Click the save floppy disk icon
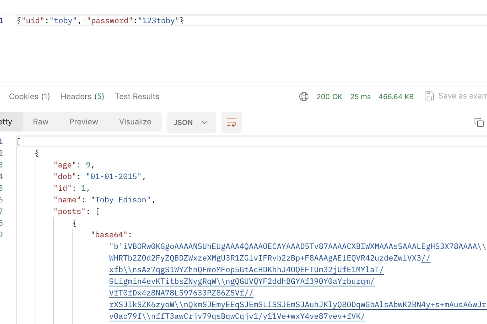The width and height of the screenshot is (487, 324). pyautogui.click(x=429, y=96)
